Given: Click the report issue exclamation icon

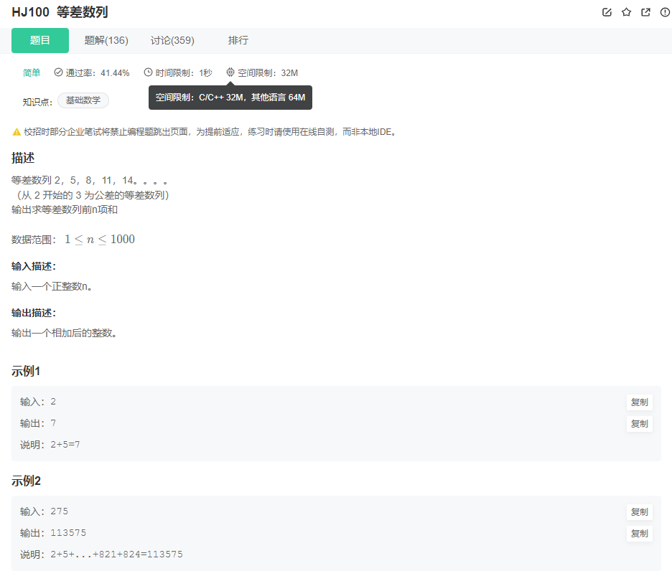Looking at the screenshot, I should (x=665, y=12).
